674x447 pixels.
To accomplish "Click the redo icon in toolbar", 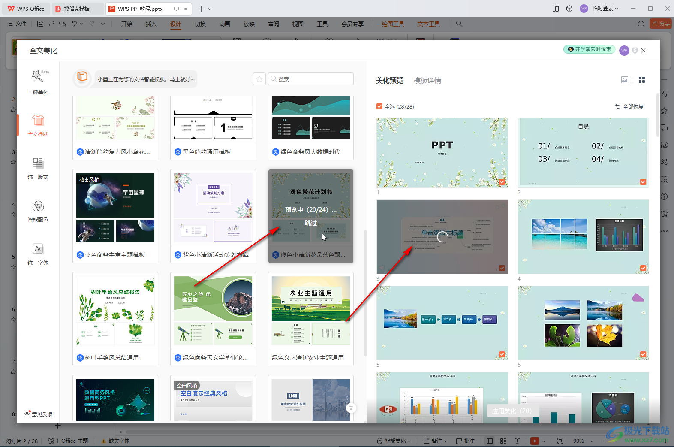I will (x=92, y=24).
